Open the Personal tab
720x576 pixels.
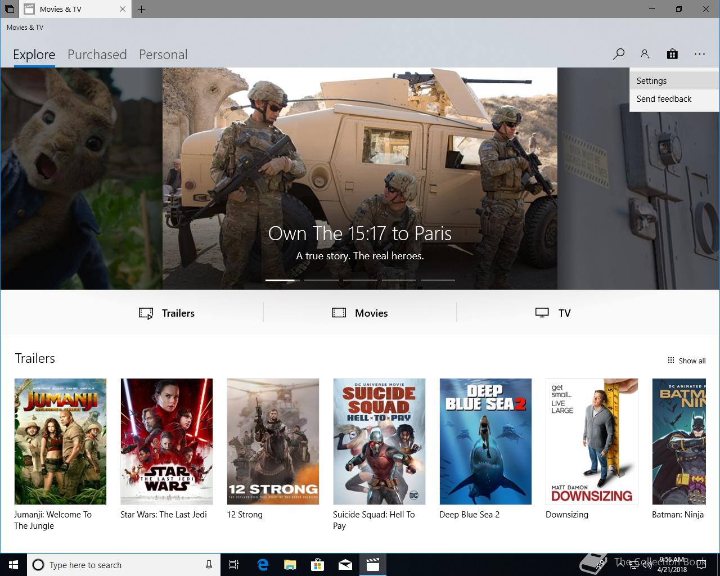point(163,55)
